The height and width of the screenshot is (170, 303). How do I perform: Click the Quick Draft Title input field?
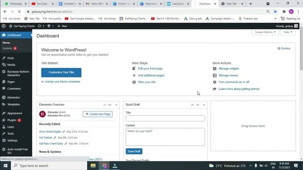pyautogui.click(x=165, y=118)
